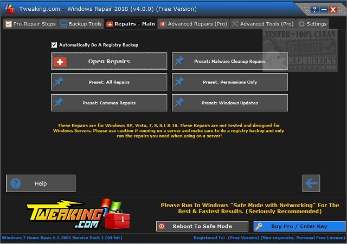The image size is (347, 244).
Task: Click the Registered To: (Free Version) status text
Action: pyautogui.click(x=269, y=238)
